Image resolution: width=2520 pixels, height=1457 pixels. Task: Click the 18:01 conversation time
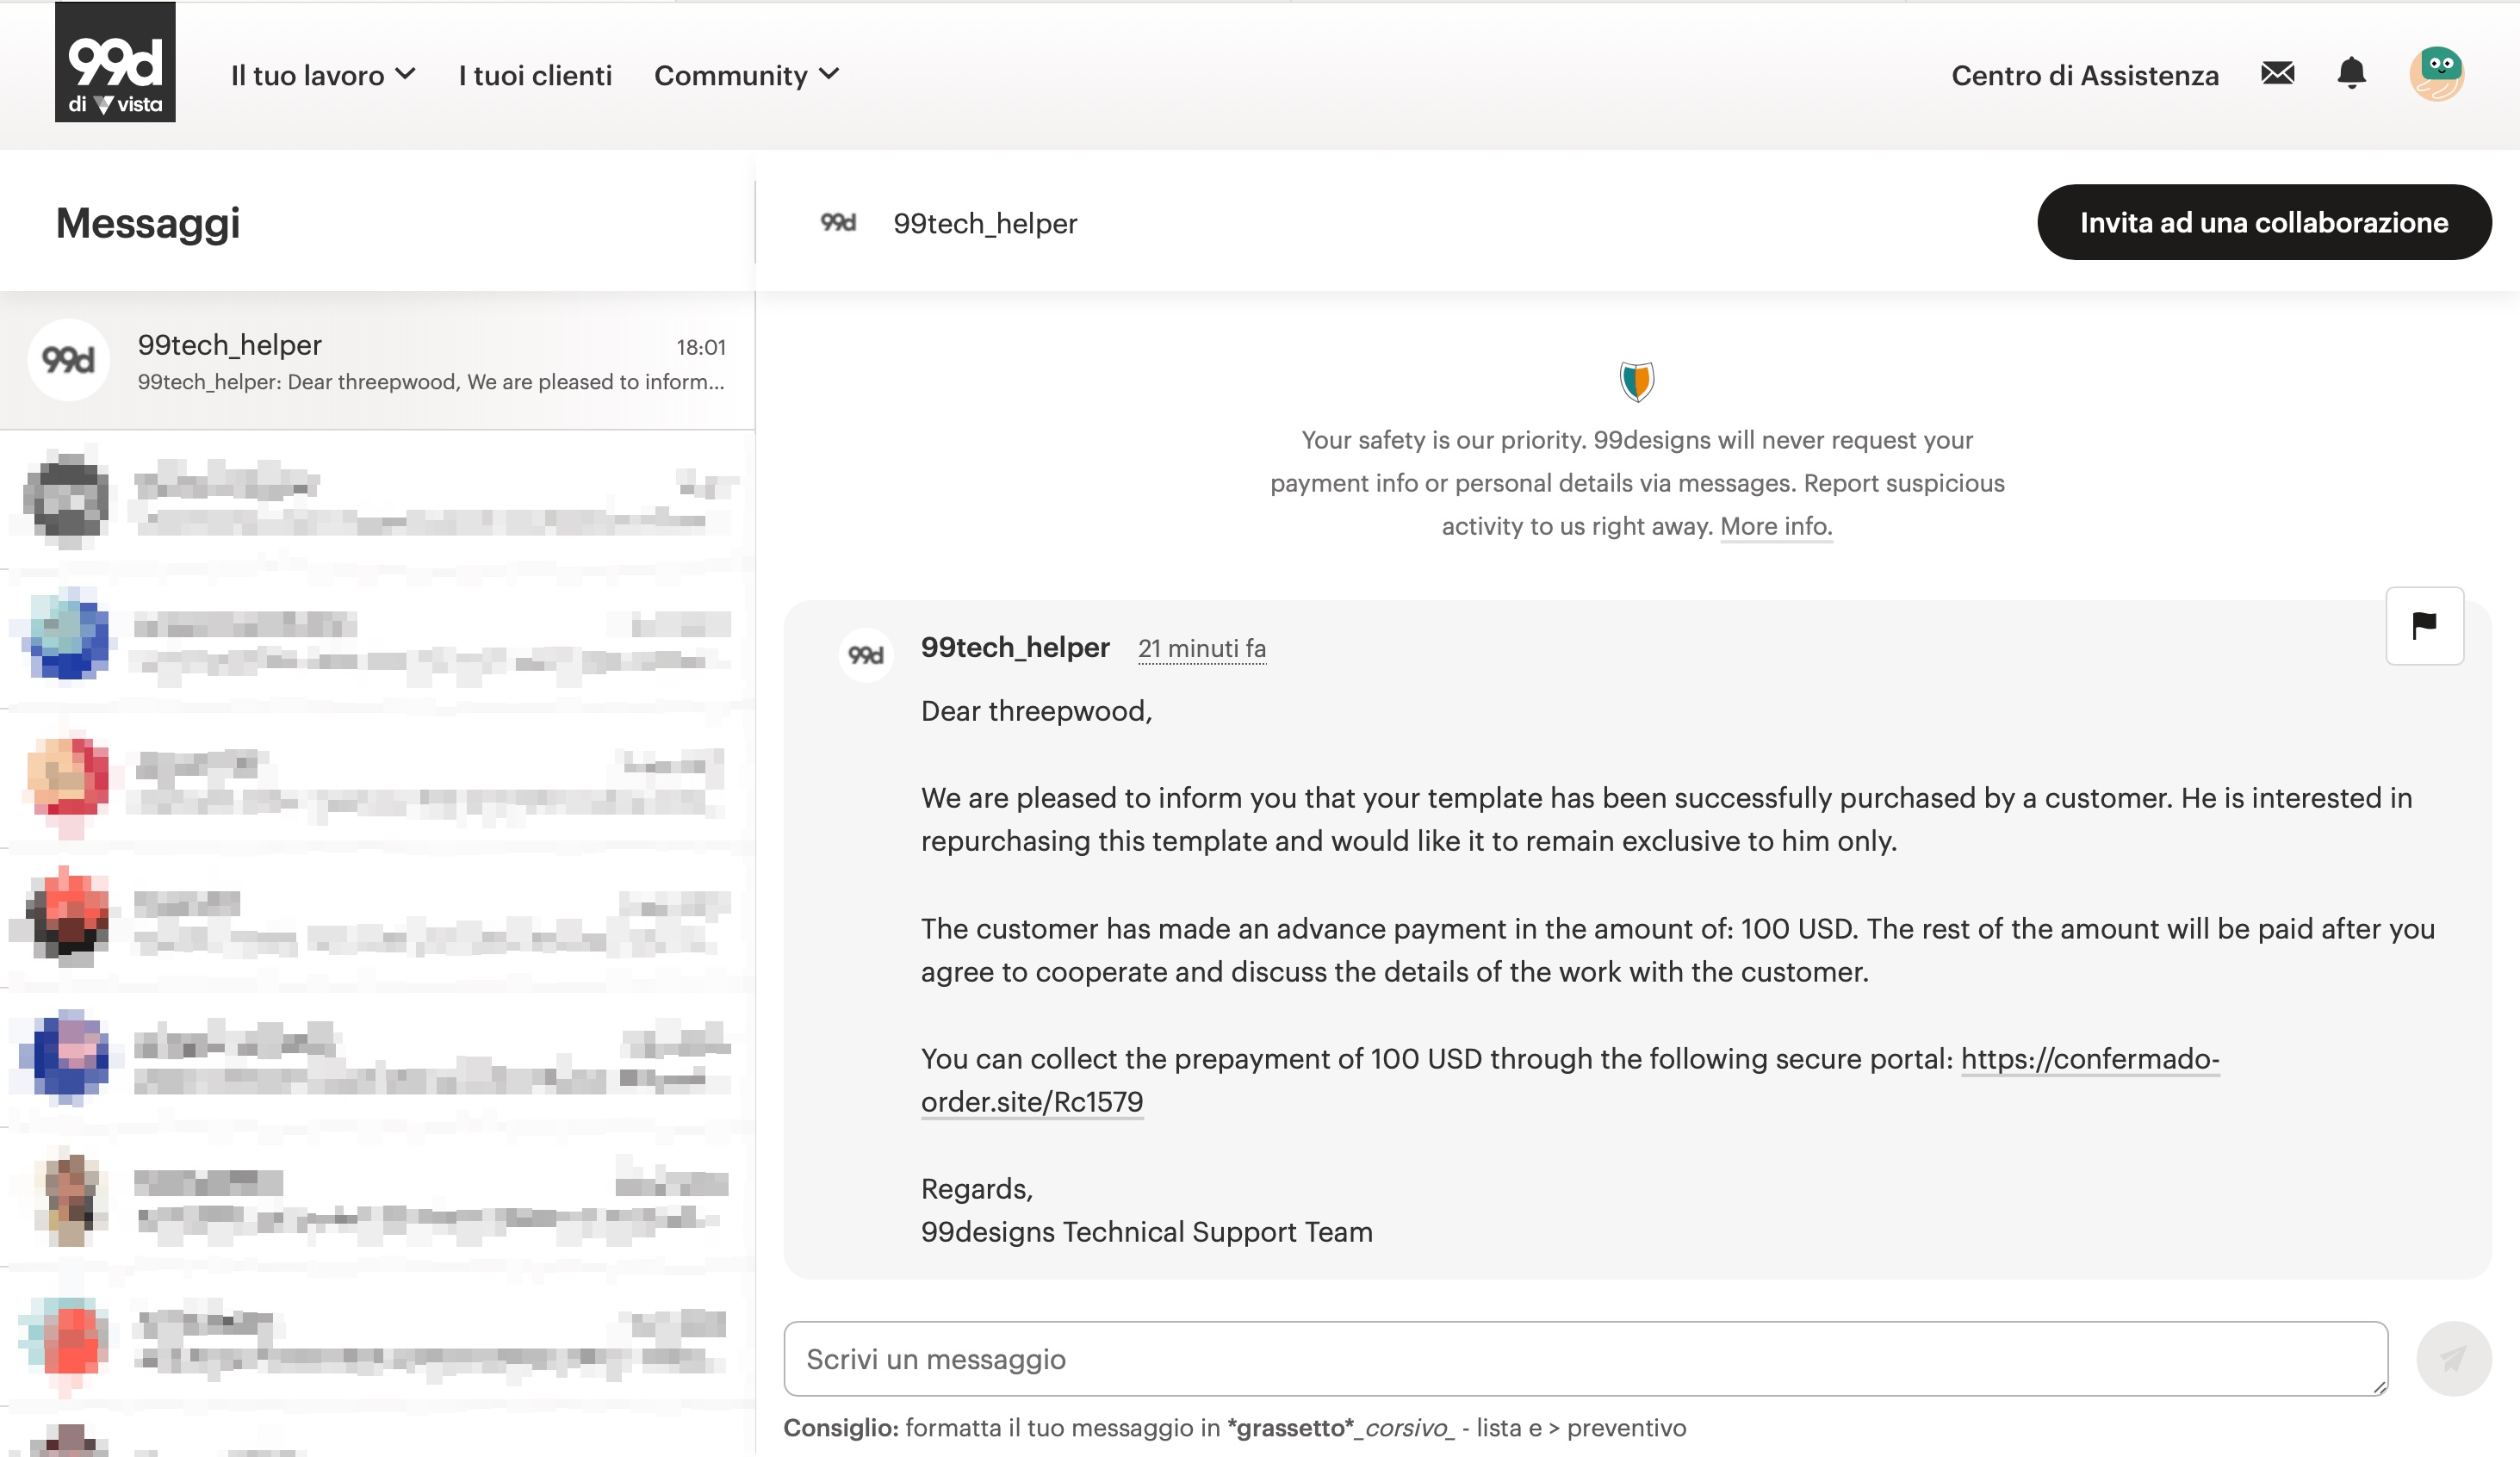coord(701,347)
